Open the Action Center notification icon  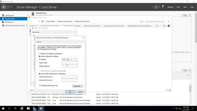(193, 109)
